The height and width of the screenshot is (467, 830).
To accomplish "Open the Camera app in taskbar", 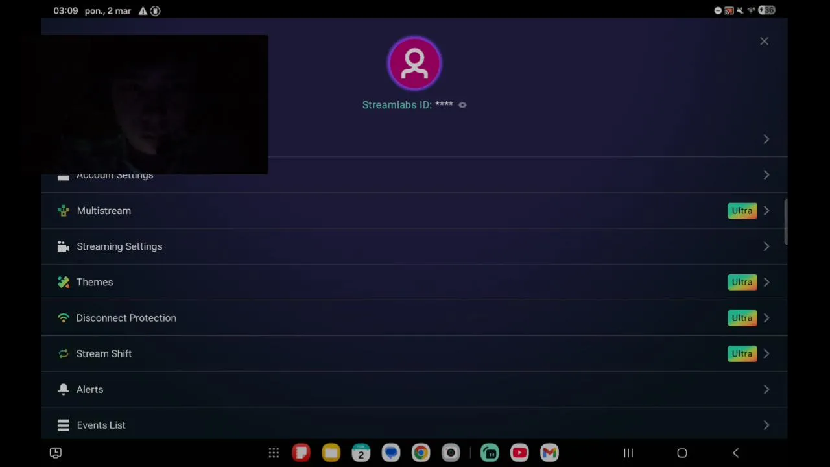I will [x=451, y=453].
